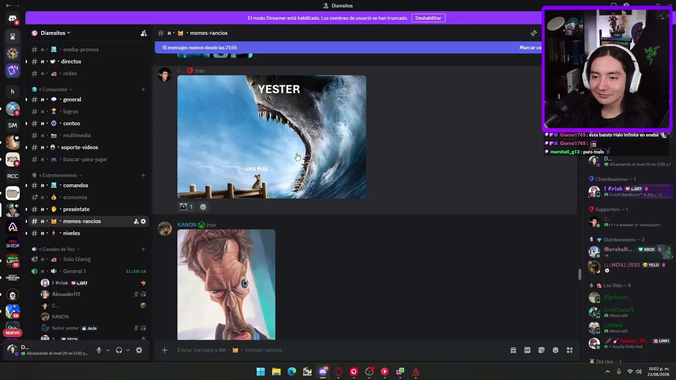Viewport: 676px width, 380px height.
Task: Show hidden system tray icons
Action: pyautogui.click(x=607, y=372)
